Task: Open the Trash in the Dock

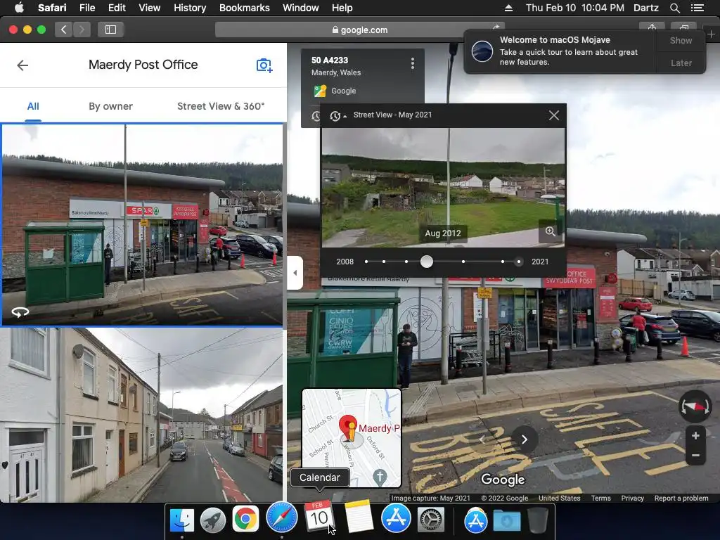Action: pyautogui.click(x=538, y=520)
